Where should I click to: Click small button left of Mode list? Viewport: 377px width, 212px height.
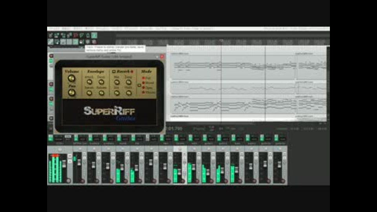tap(139, 85)
